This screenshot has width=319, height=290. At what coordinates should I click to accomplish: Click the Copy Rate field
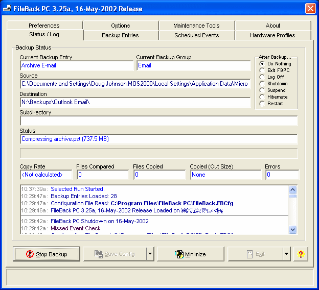coord(46,175)
